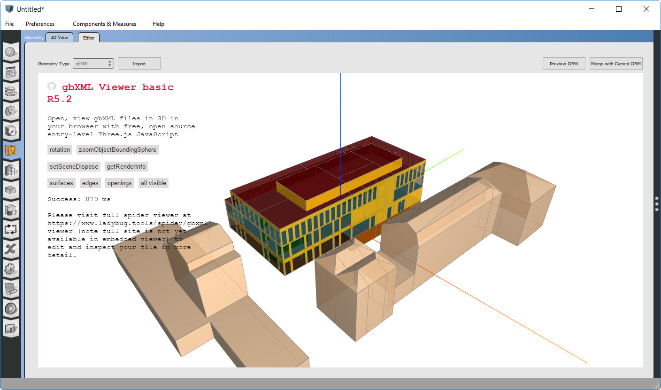This screenshot has width=661, height=390.
Task: Open Results Summary chart icon
Action: (x=11, y=328)
